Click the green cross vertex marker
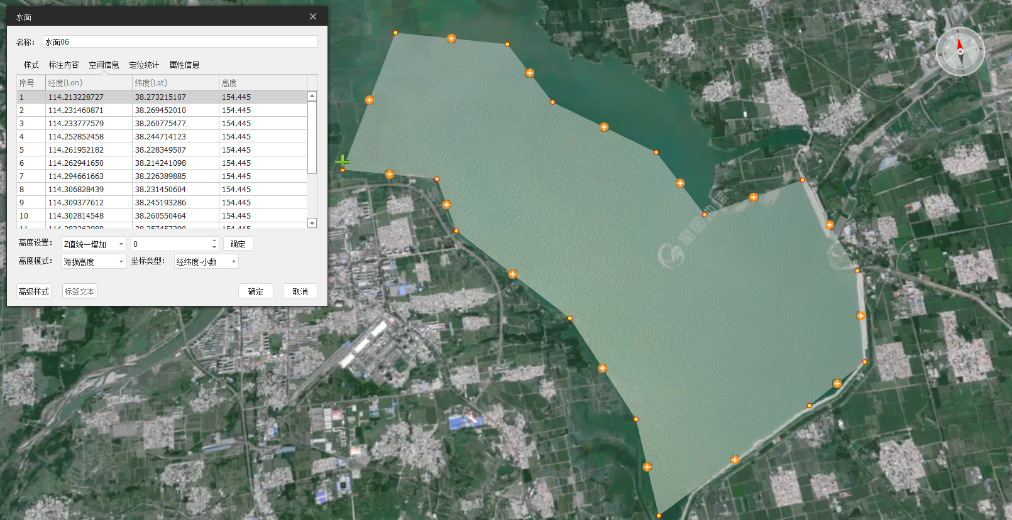Viewport: 1012px width, 520px height. pos(342,161)
